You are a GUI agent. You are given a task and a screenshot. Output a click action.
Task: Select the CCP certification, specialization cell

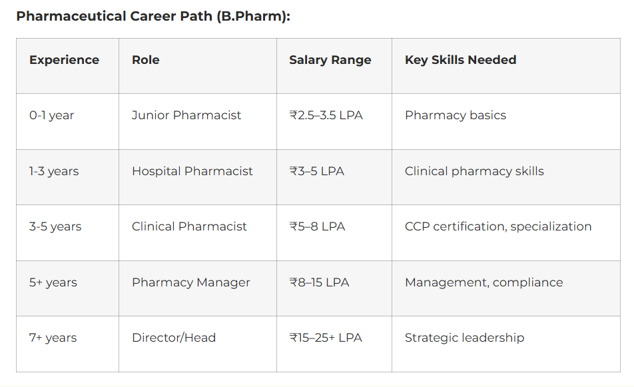[x=498, y=226]
